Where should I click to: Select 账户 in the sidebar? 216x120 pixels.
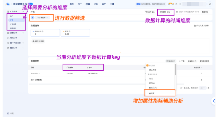[12, 16]
